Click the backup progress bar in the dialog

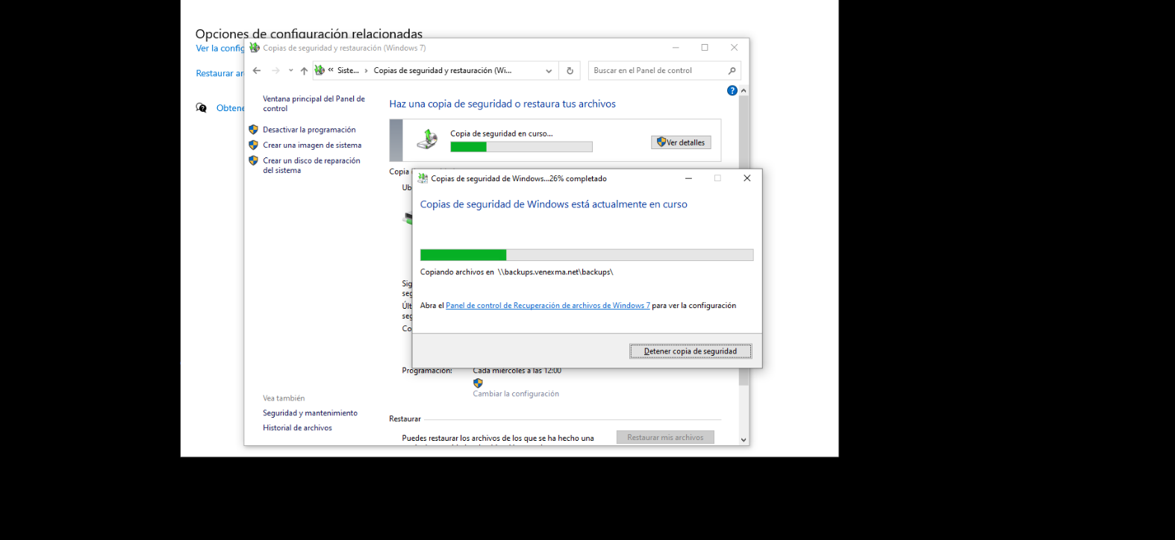[x=587, y=255]
